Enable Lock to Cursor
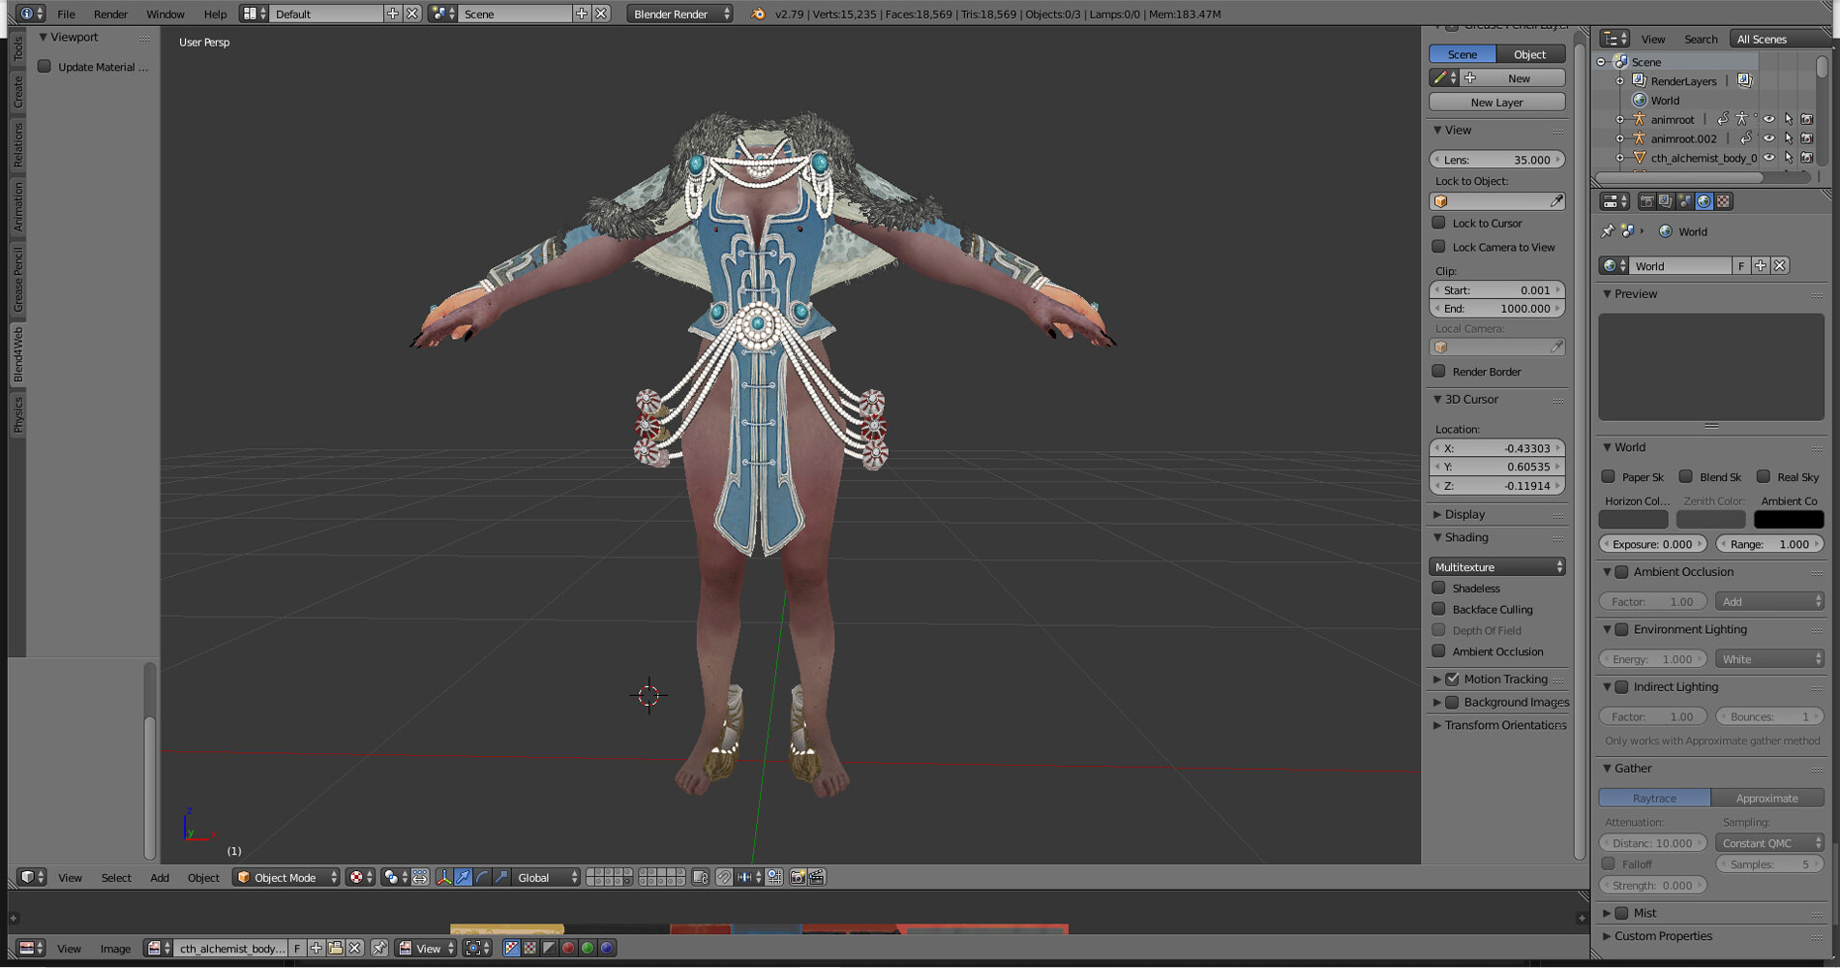 tap(1438, 223)
